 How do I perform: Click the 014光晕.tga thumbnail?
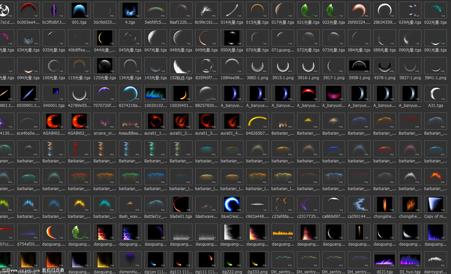tap(232, 10)
